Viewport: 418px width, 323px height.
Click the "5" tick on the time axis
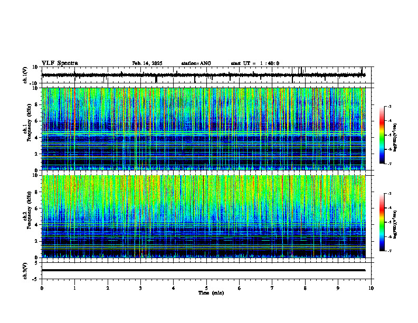(x=206, y=288)
